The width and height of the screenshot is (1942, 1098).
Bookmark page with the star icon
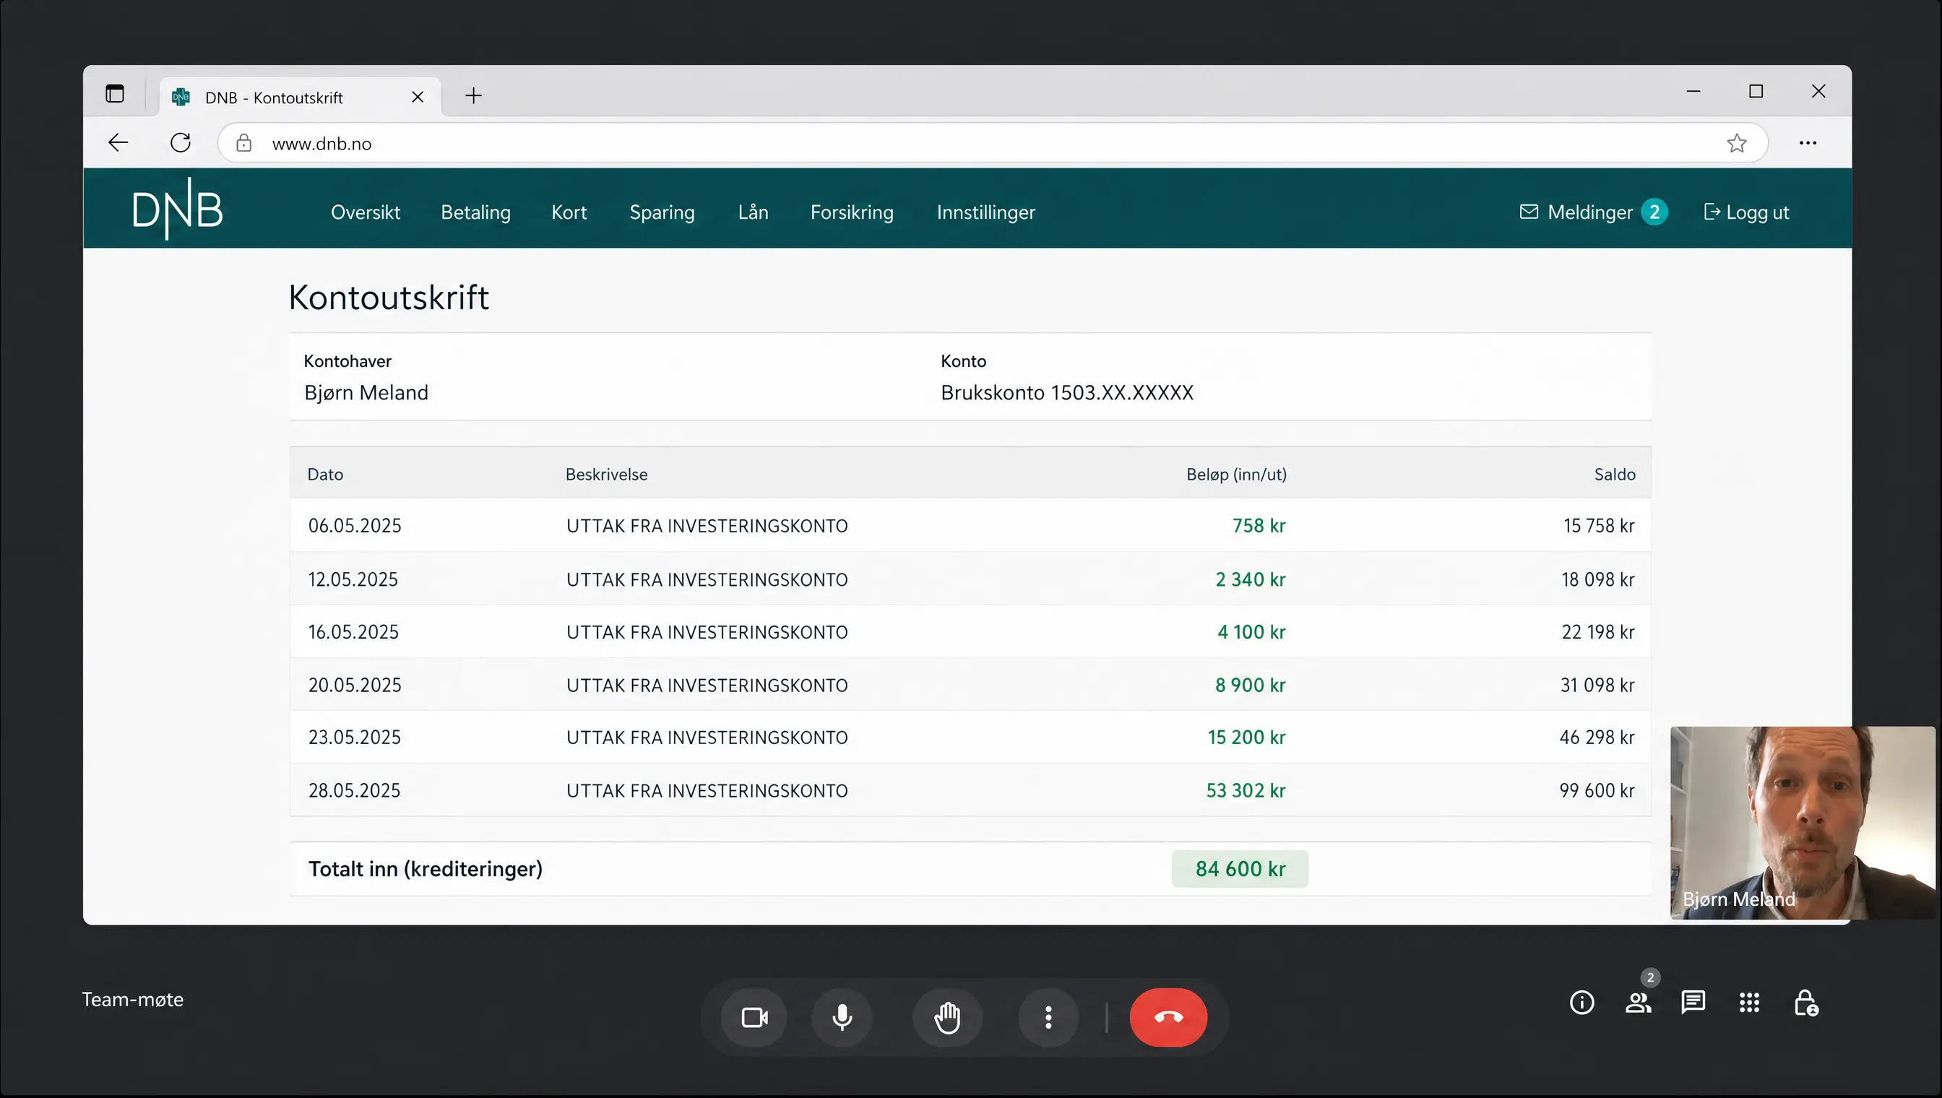(x=1736, y=143)
